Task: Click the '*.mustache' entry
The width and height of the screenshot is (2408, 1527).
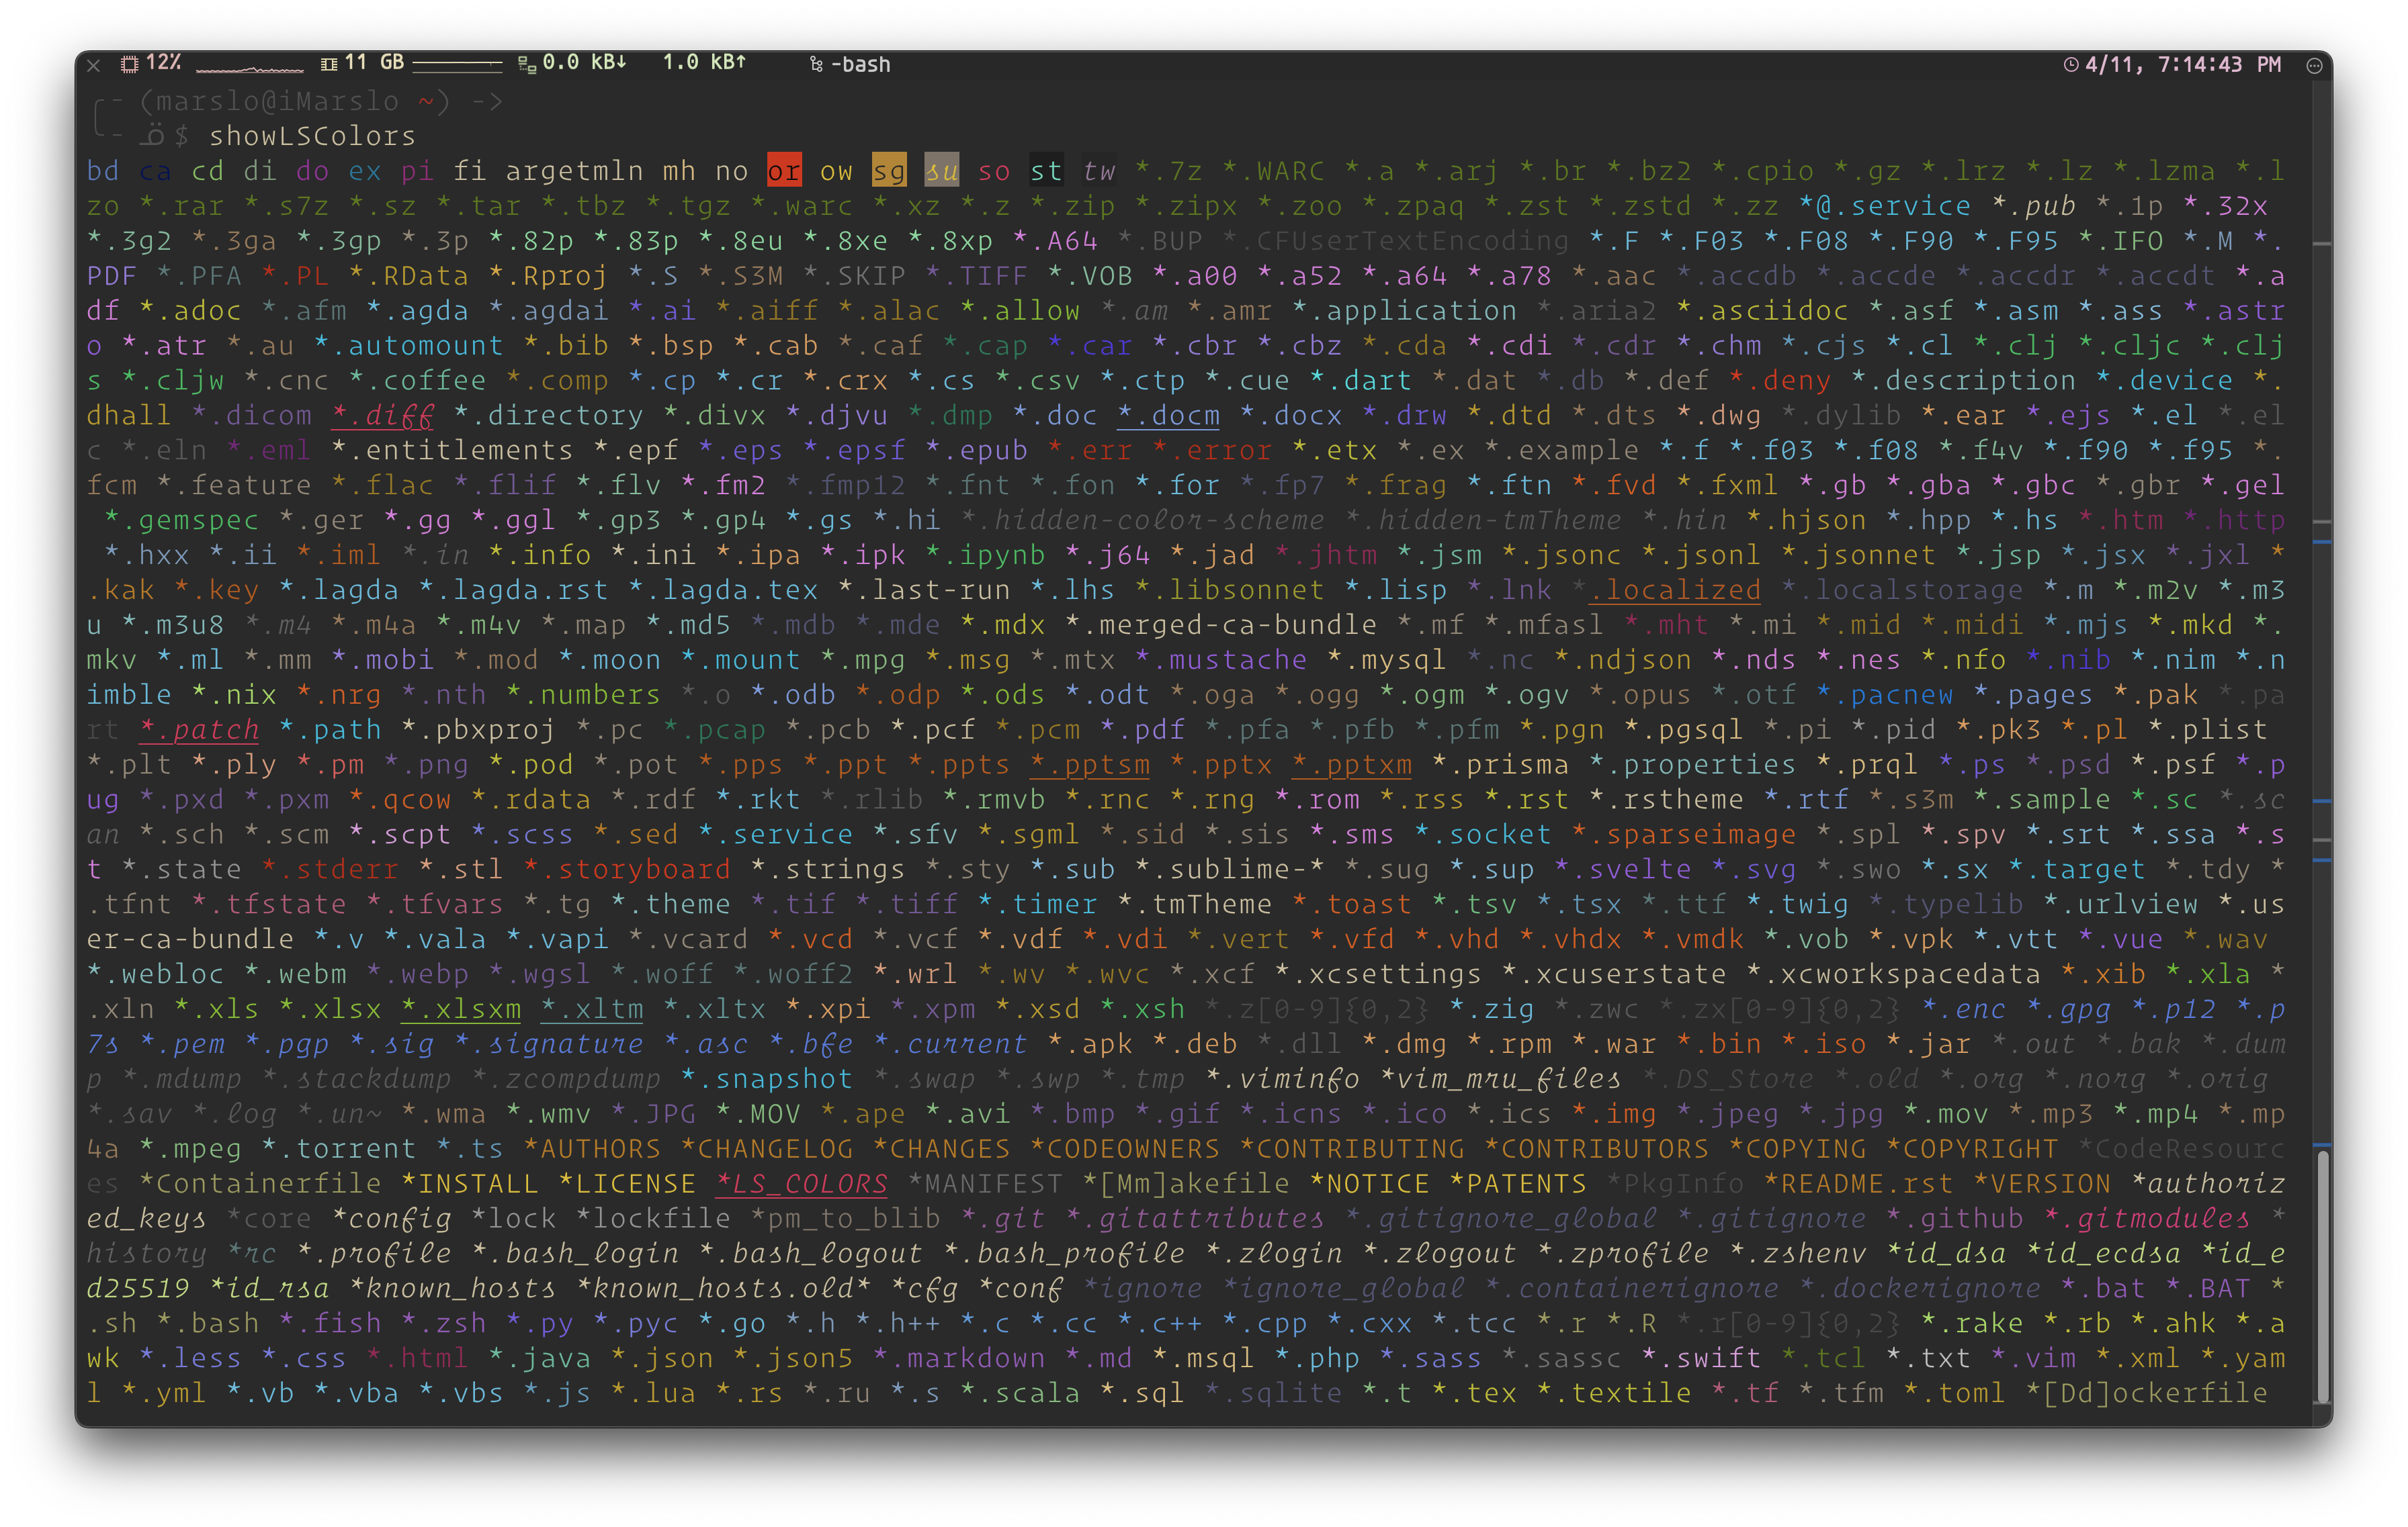Action: pos(1221,659)
